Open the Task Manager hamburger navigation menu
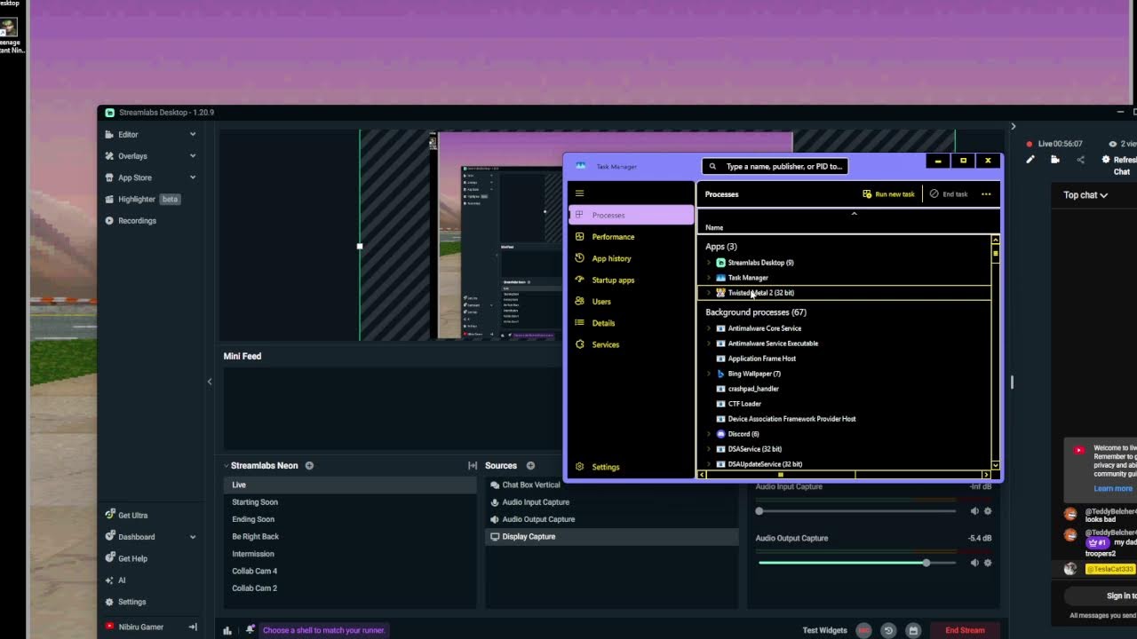The image size is (1137, 639). [579, 193]
